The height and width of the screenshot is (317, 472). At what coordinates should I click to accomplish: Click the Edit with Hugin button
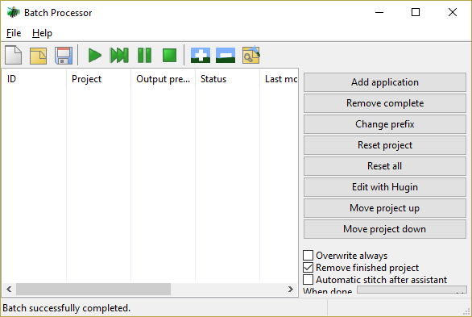tap(385, 187)
